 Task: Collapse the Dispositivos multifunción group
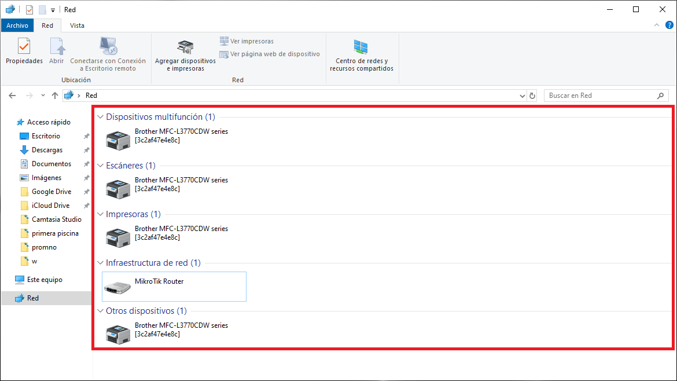coord(100,116)
